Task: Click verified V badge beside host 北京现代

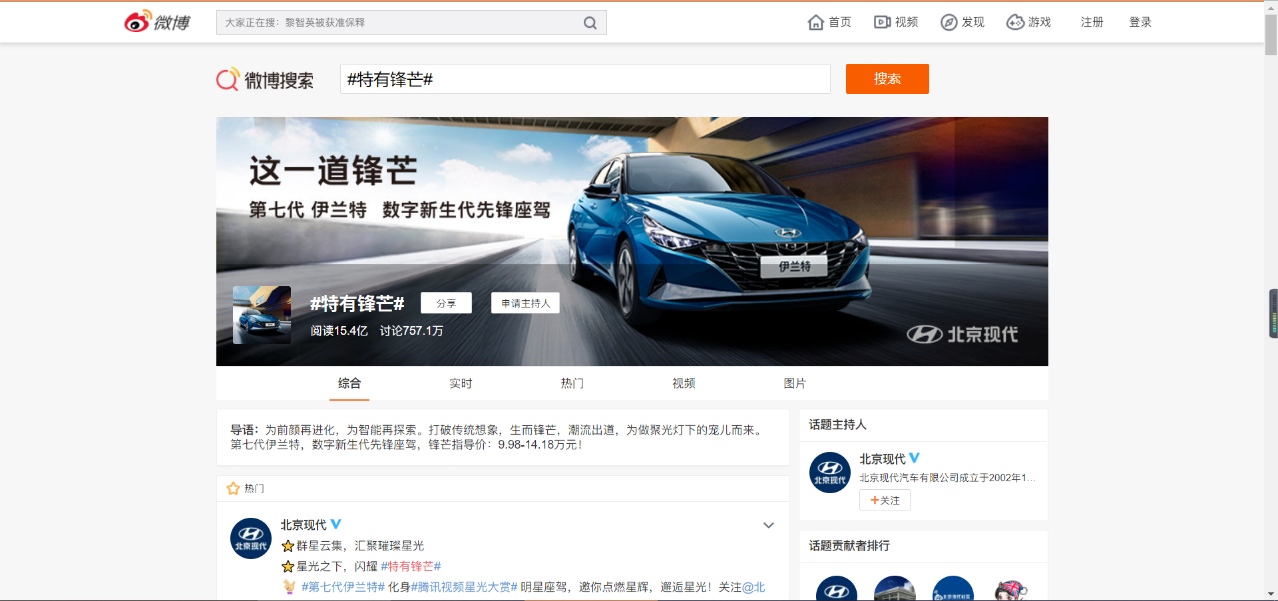Action: click(x=915, y=458)
